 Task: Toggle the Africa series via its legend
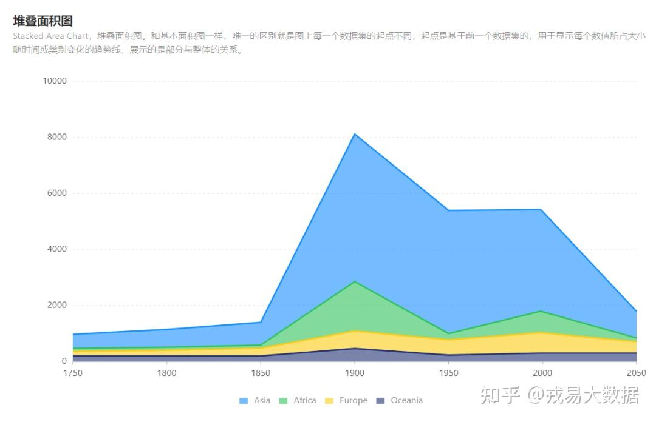pyautogui.click(x=299, y=400)
